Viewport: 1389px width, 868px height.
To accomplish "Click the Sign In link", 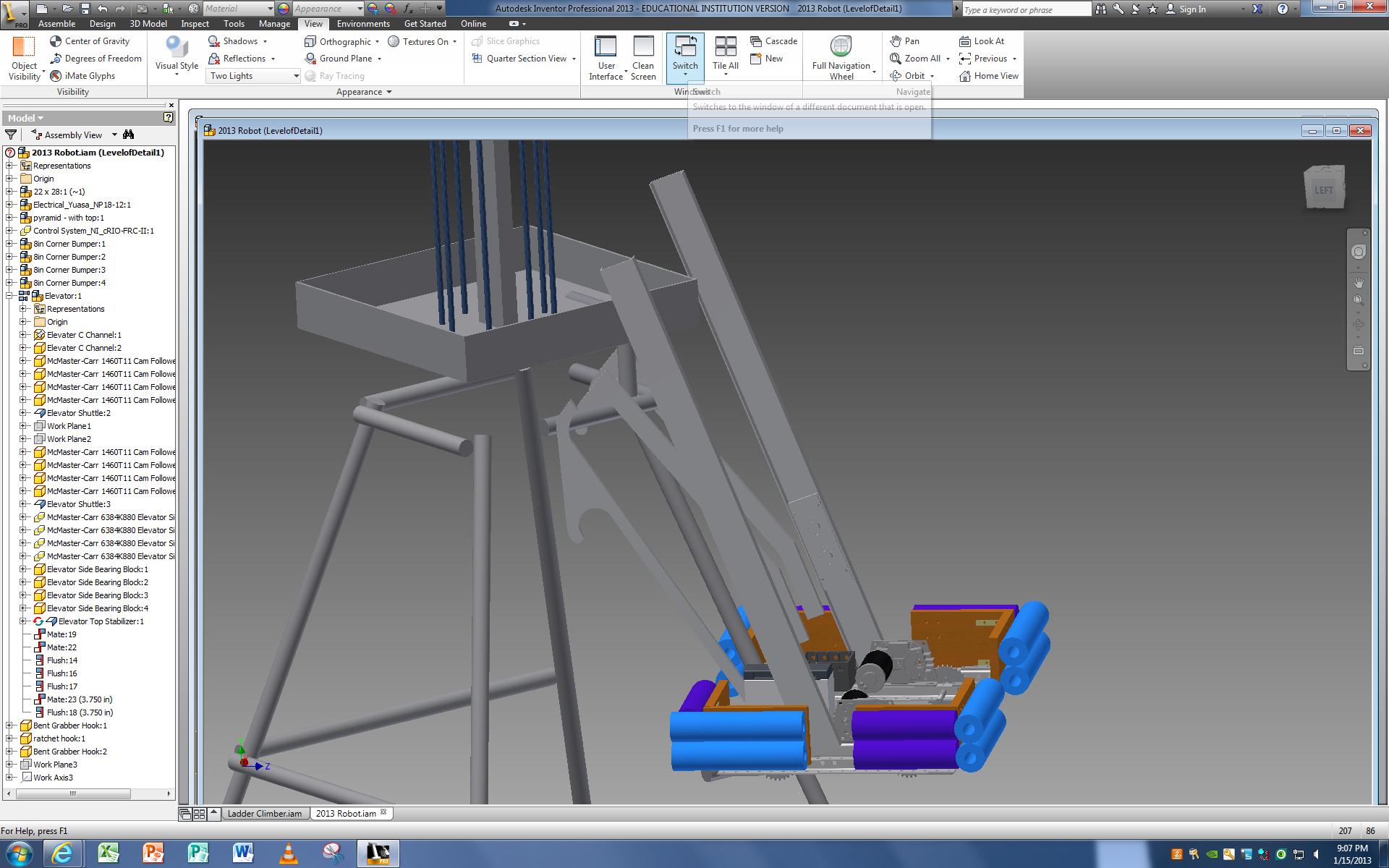I will point(1192,9).
